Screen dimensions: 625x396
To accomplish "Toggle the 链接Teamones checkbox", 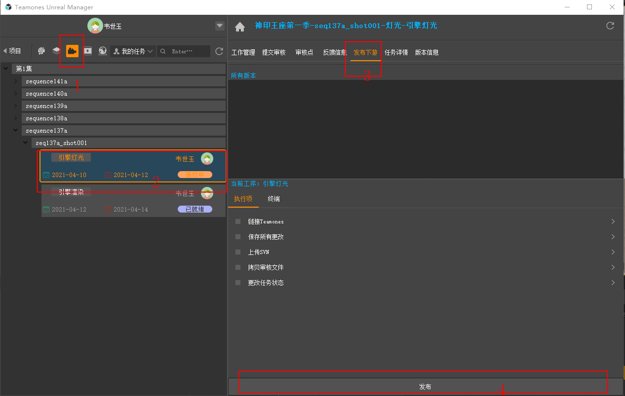I will [238, 221].
